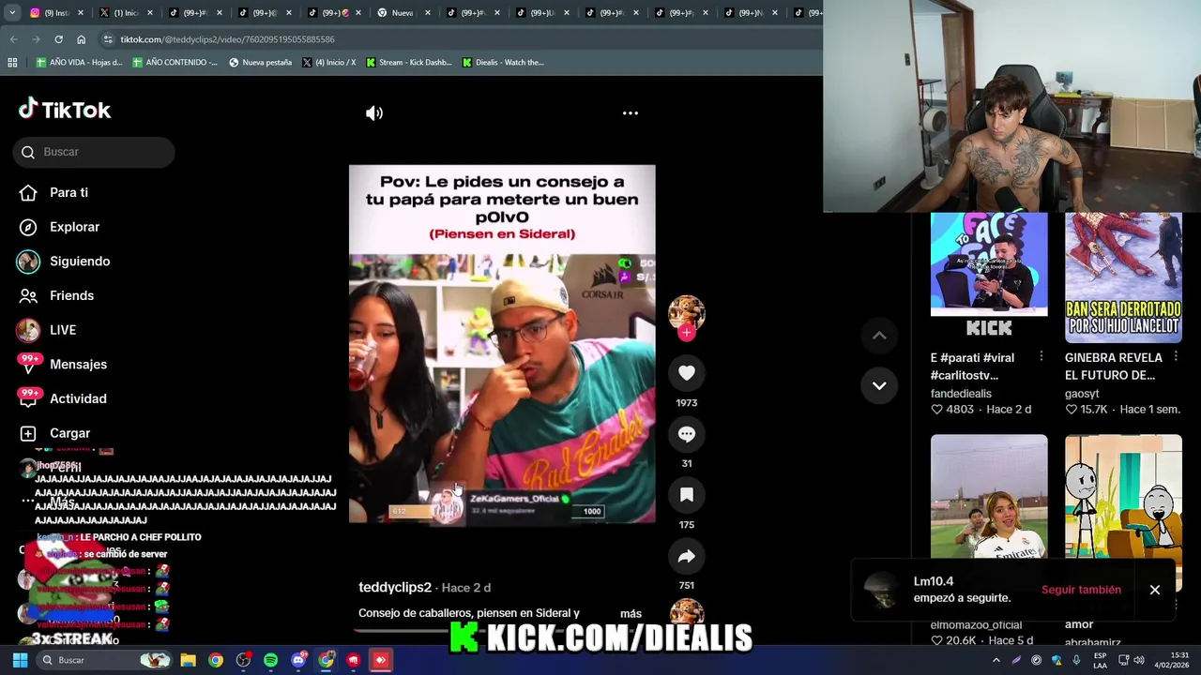
Task: Open teddyclips2 avatar beside the video
Action: 687,313
